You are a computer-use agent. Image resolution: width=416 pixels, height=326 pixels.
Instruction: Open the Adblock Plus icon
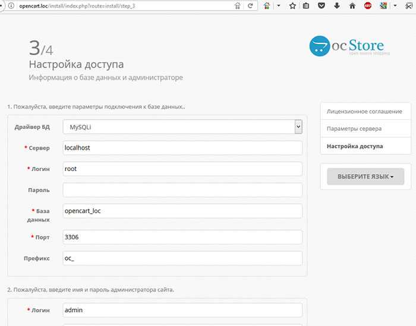pyautogui.click(x=368, y=5)
